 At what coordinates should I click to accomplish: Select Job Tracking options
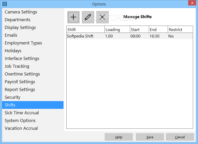(33, 66)
